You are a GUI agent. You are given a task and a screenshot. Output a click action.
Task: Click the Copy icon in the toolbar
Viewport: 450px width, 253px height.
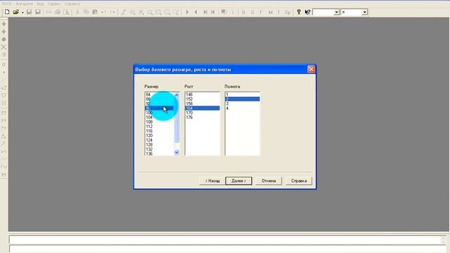86,12
